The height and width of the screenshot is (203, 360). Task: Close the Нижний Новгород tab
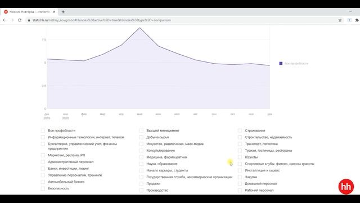(x=54, y=12)
